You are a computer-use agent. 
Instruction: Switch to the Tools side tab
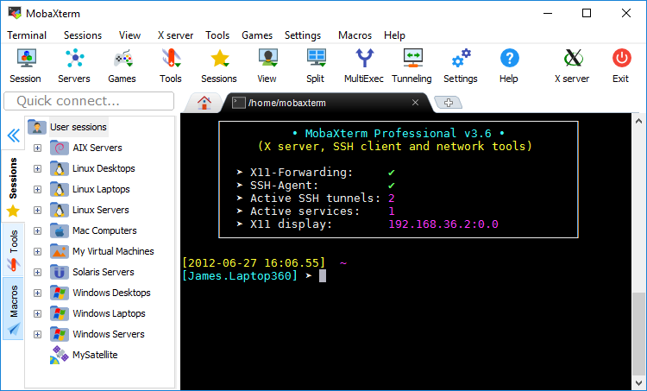click(13, 249)
